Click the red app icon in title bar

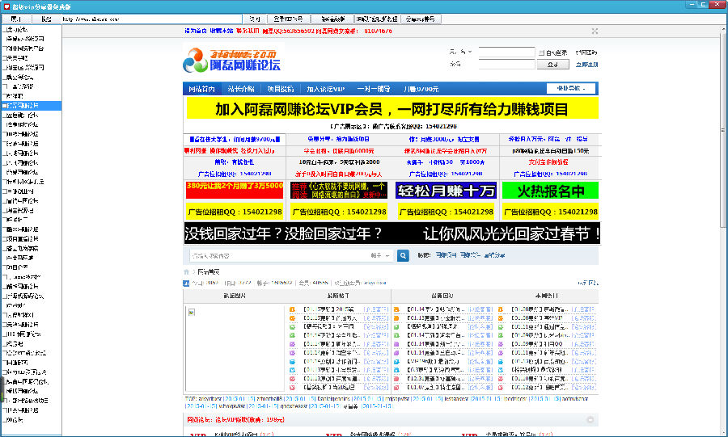tap(6, 6)
